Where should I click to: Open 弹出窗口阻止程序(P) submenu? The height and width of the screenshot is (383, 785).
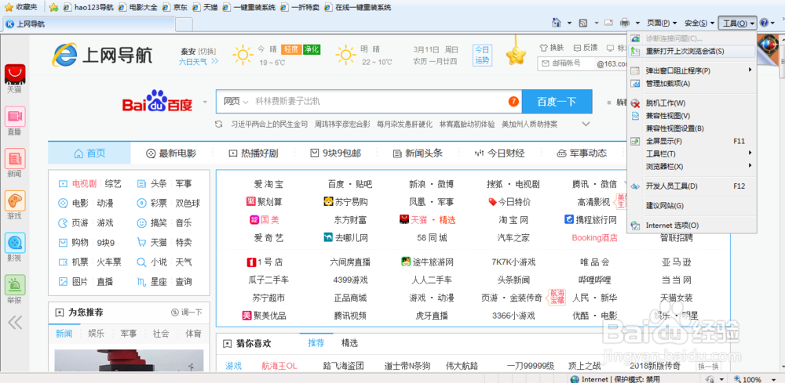point(692,70)
